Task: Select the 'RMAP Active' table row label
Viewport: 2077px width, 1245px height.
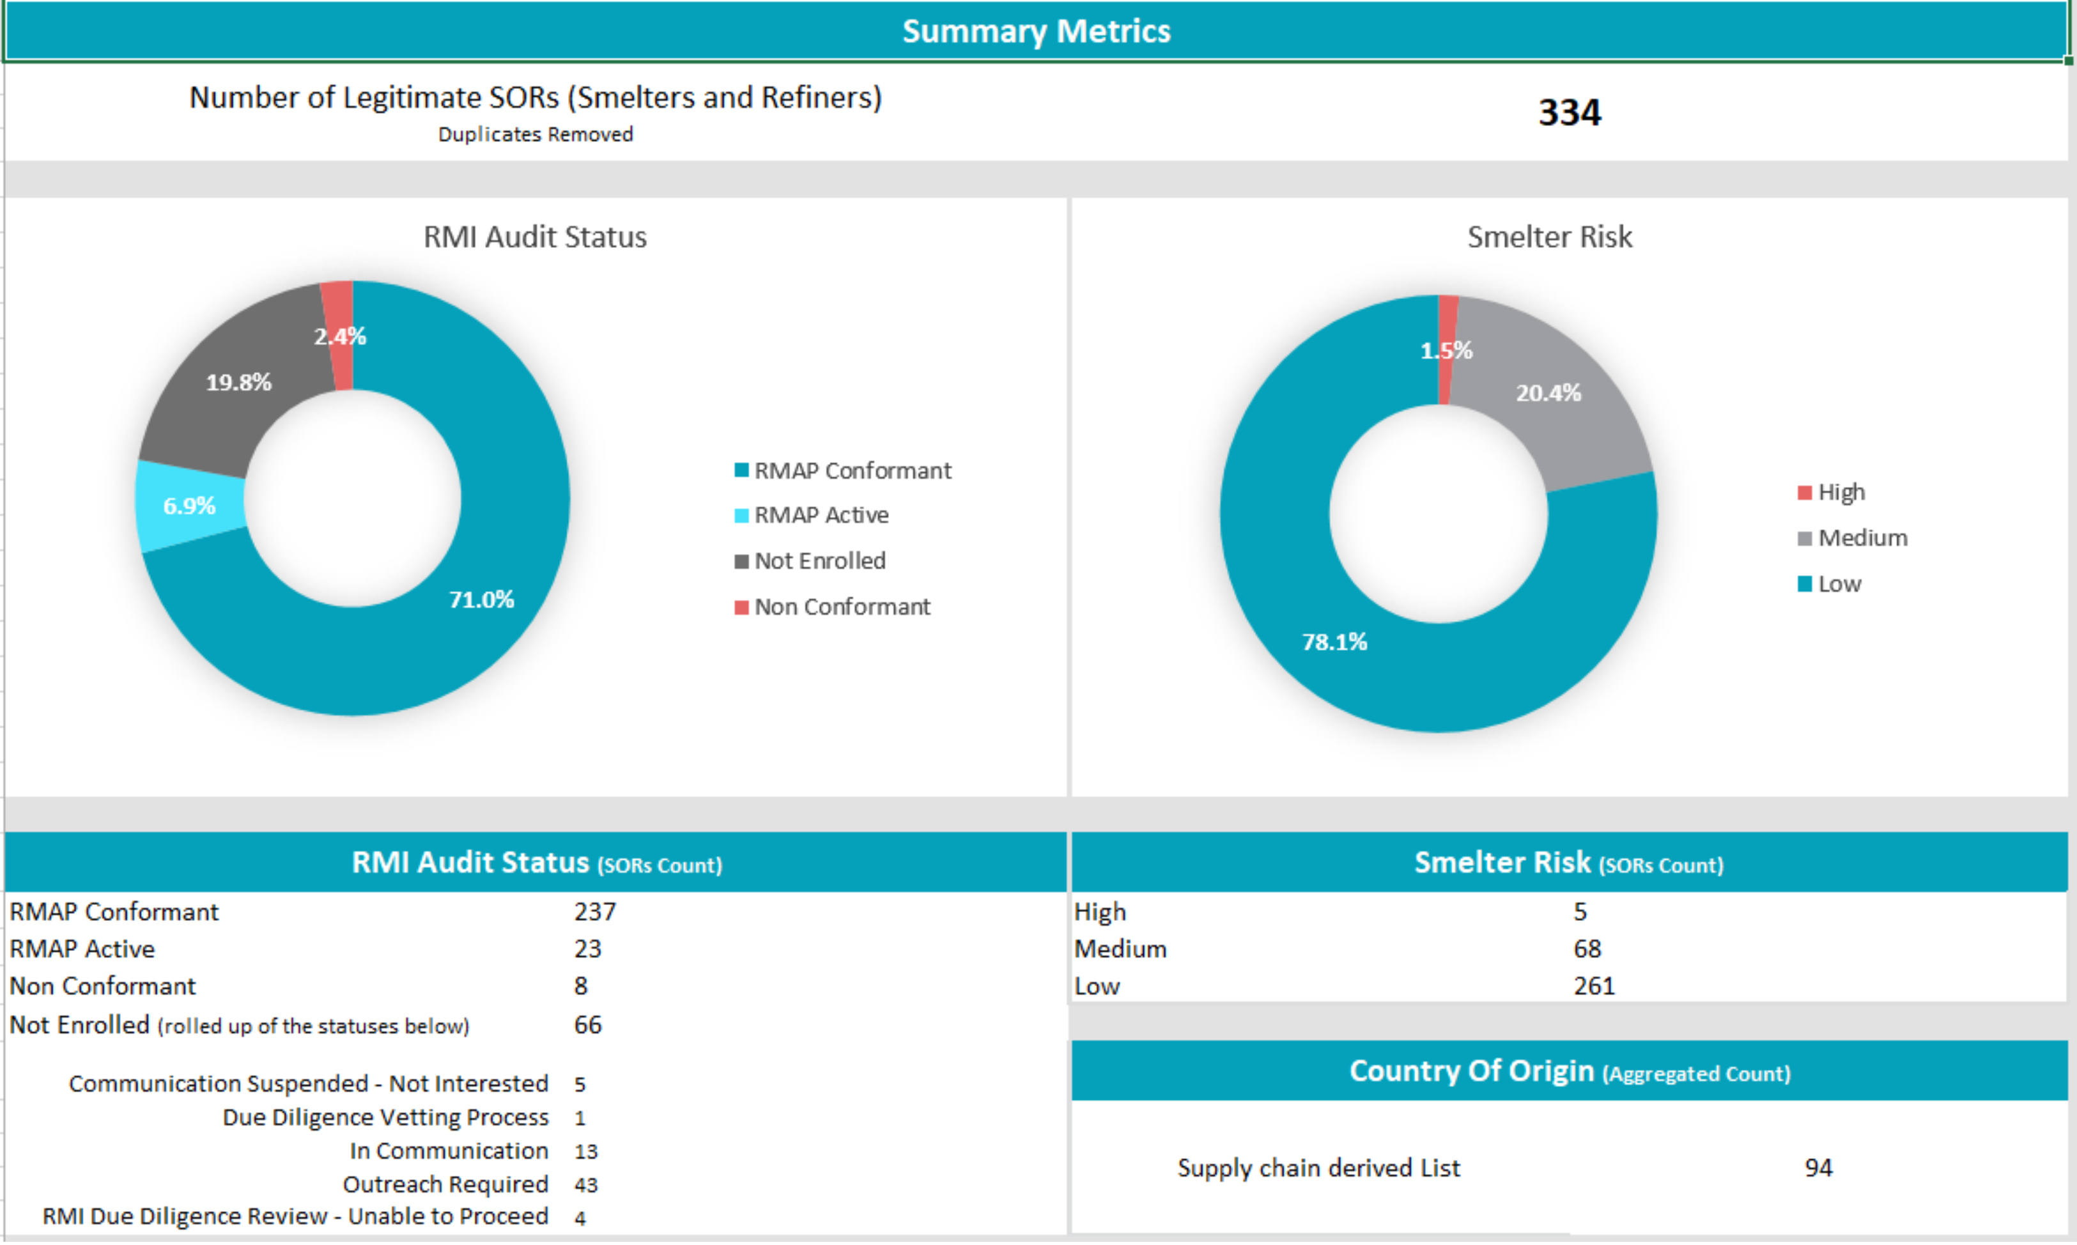Action: point(82,949)
